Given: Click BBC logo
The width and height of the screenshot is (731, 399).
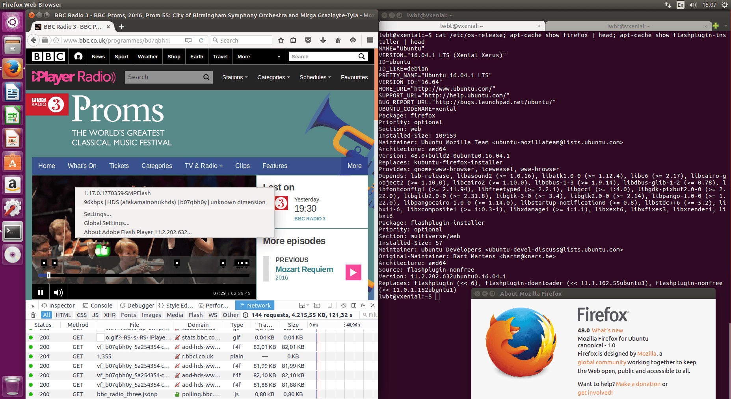Looking at the screenshot, I should [x=48, y=56].
